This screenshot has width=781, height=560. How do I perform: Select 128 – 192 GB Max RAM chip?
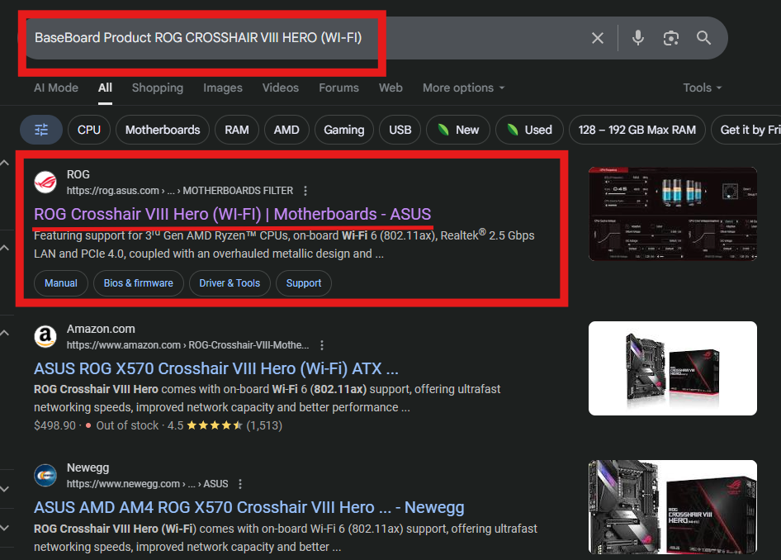coord(637,130)
